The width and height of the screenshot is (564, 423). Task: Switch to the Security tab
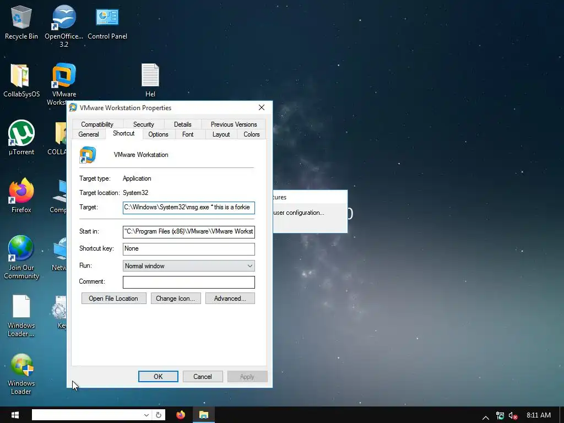click(144, 124)
